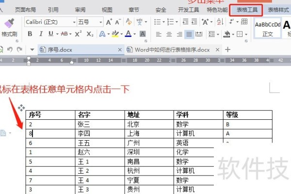Toggle bold formatting
This screenshot has height=194, width=291.
click(x=30, y=34)
